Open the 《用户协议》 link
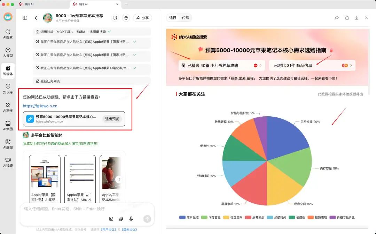Screen dimensions: 376x234 click(108, 229)
